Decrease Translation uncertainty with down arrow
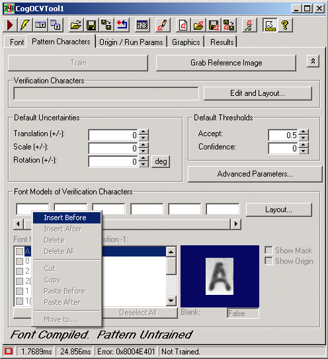 click(143, 138)
